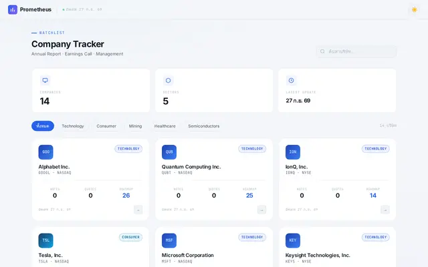This screenshot has width=428, height=267.
Task: Open the Quantum Computing Inc. company name
Action: click(191, 167)
